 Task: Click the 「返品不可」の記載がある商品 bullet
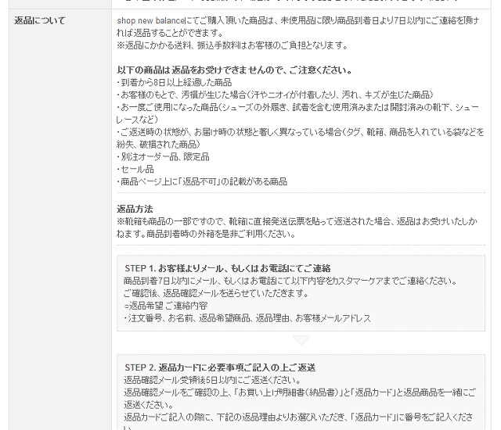coord(202,181)
